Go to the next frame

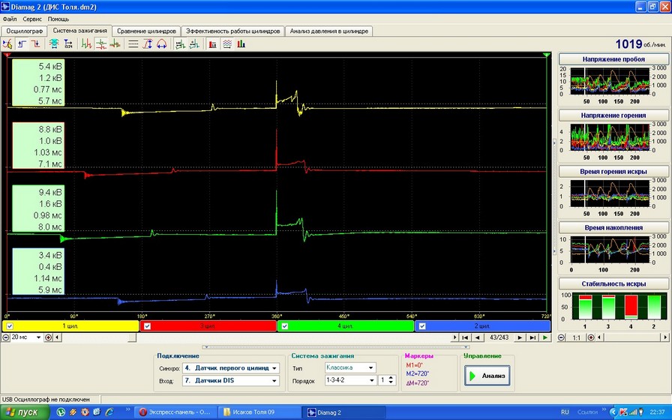(520, 337)
